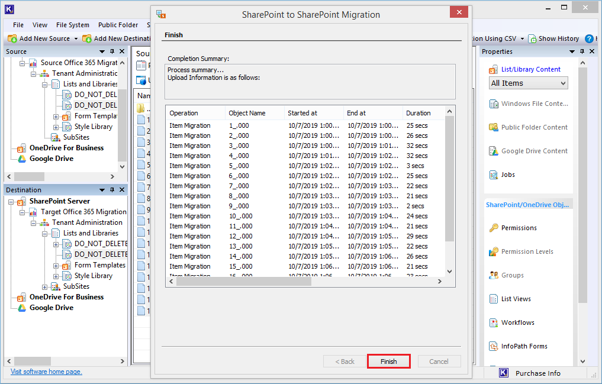The image size is (602, 384).
Task: Open Add New Source dropdown arrow
Action: tap(76, 38)
